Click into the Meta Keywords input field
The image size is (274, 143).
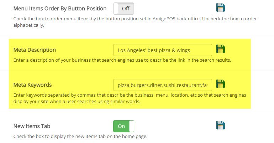[x=162, y=85]
